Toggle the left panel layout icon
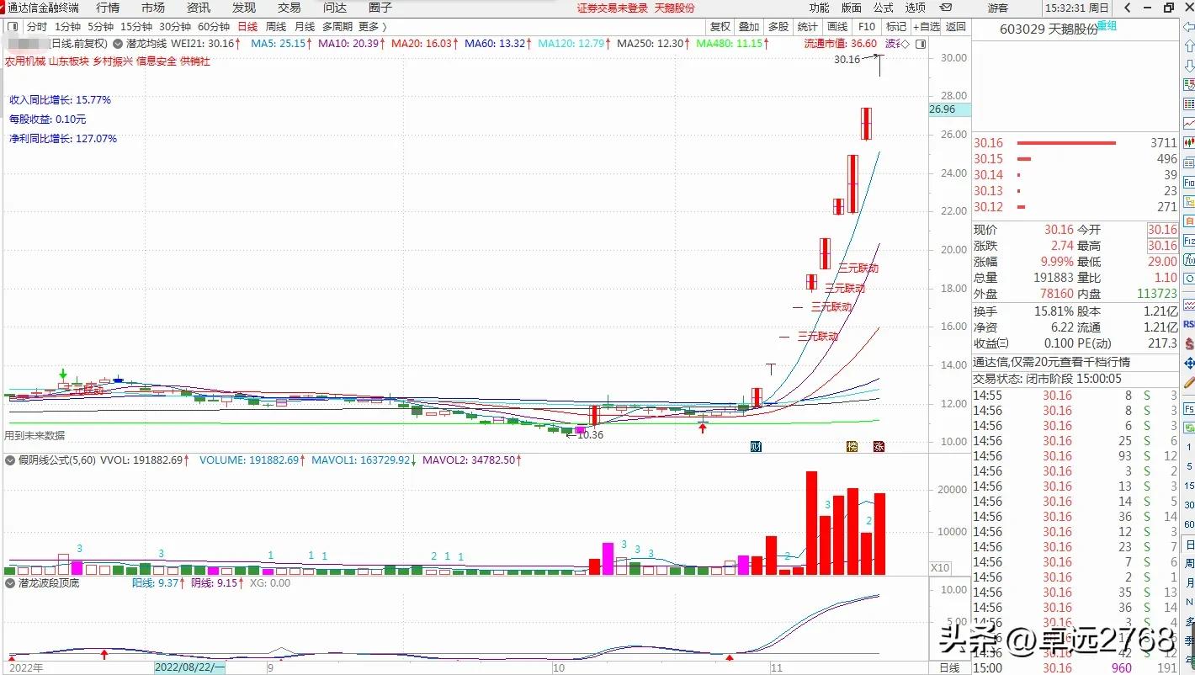Image resolution: width=1195 pixels, height=675 pixels. coord(13,27)
